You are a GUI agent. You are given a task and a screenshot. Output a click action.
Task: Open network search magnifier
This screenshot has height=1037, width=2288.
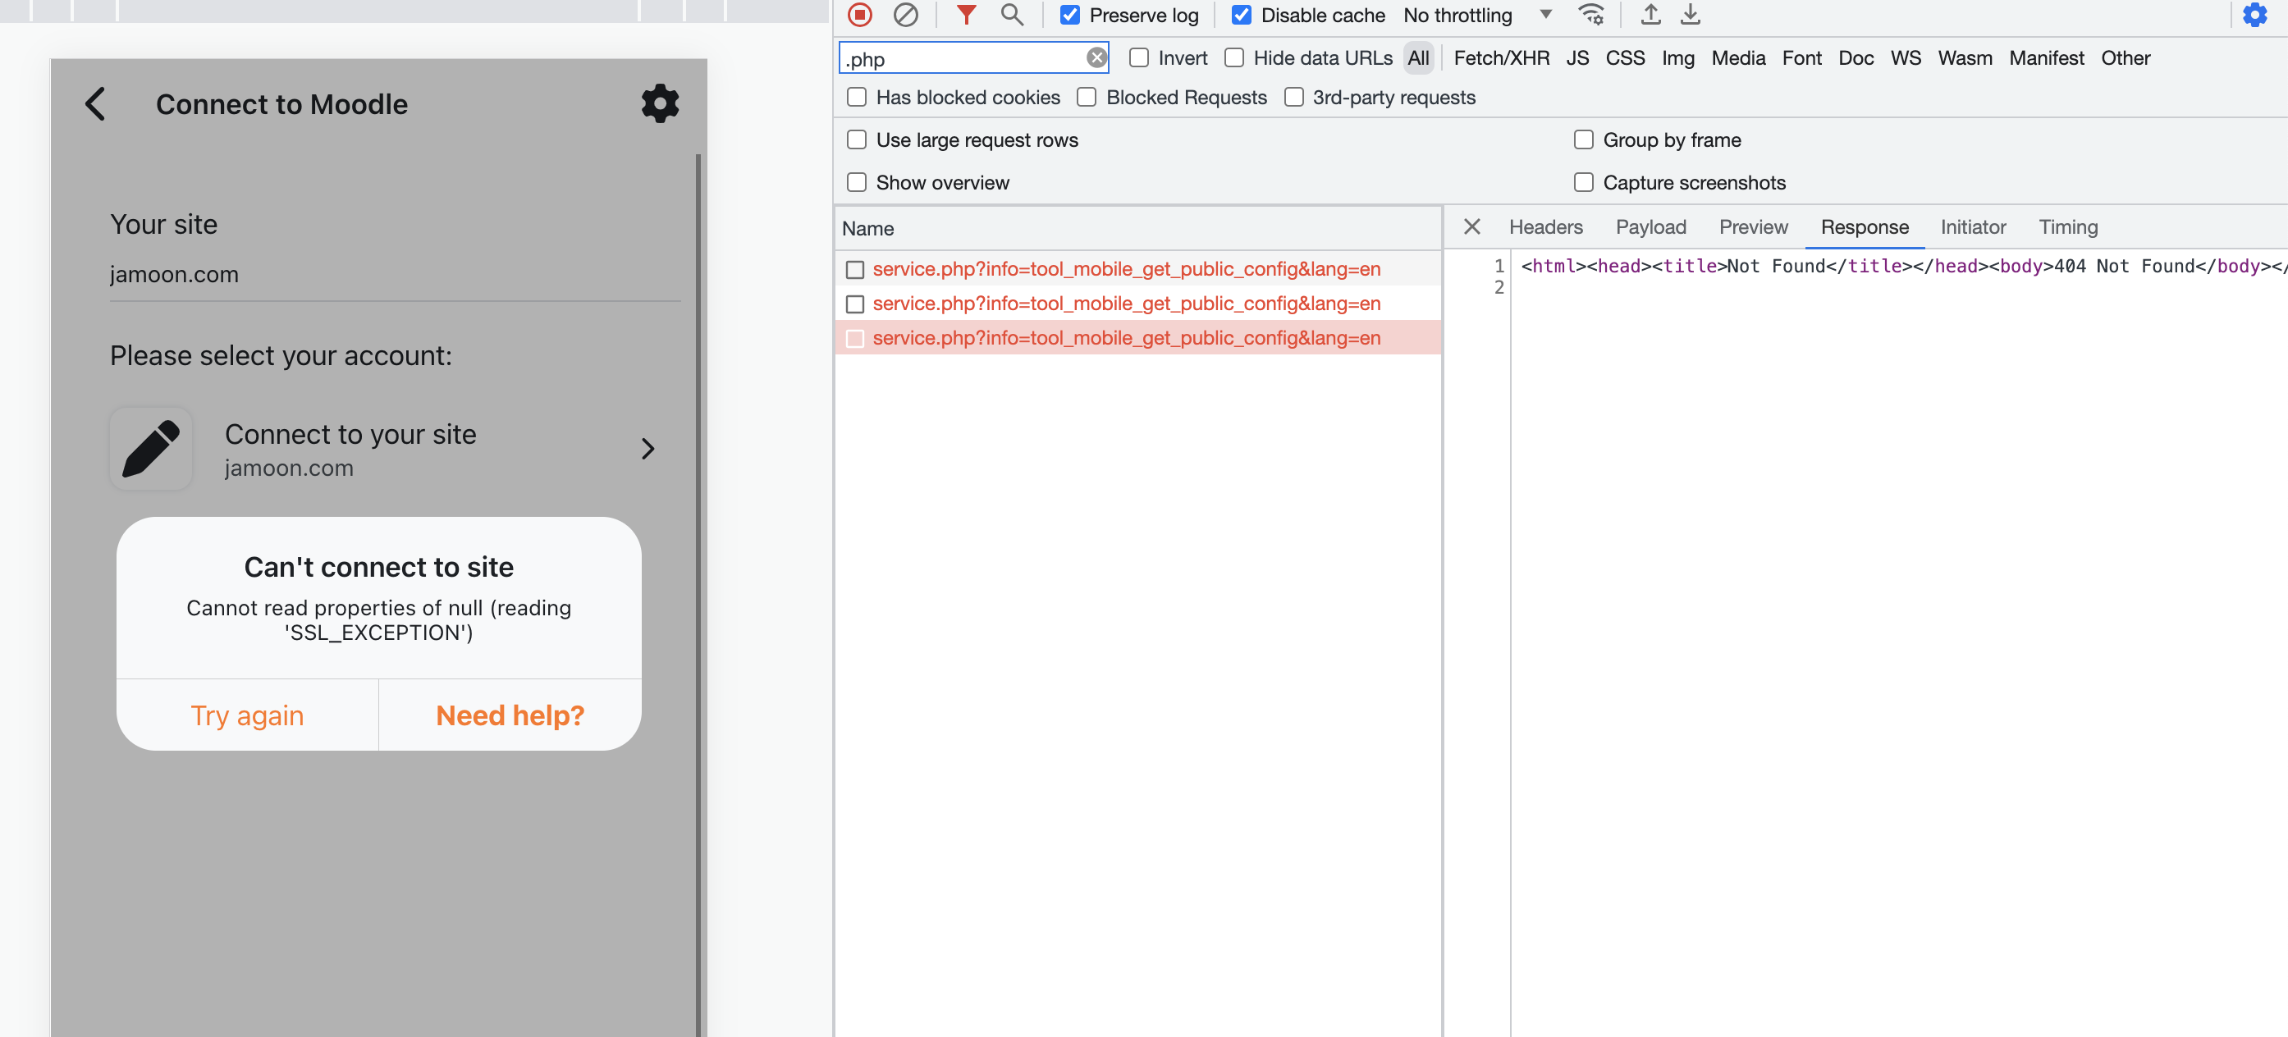(x=1012, y=15)
